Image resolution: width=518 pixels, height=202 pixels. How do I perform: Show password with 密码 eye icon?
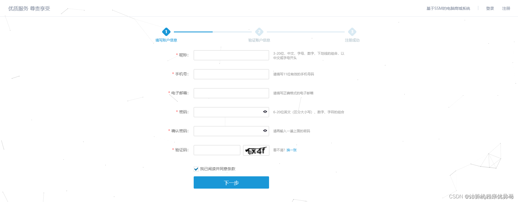(x=265, y=112)
